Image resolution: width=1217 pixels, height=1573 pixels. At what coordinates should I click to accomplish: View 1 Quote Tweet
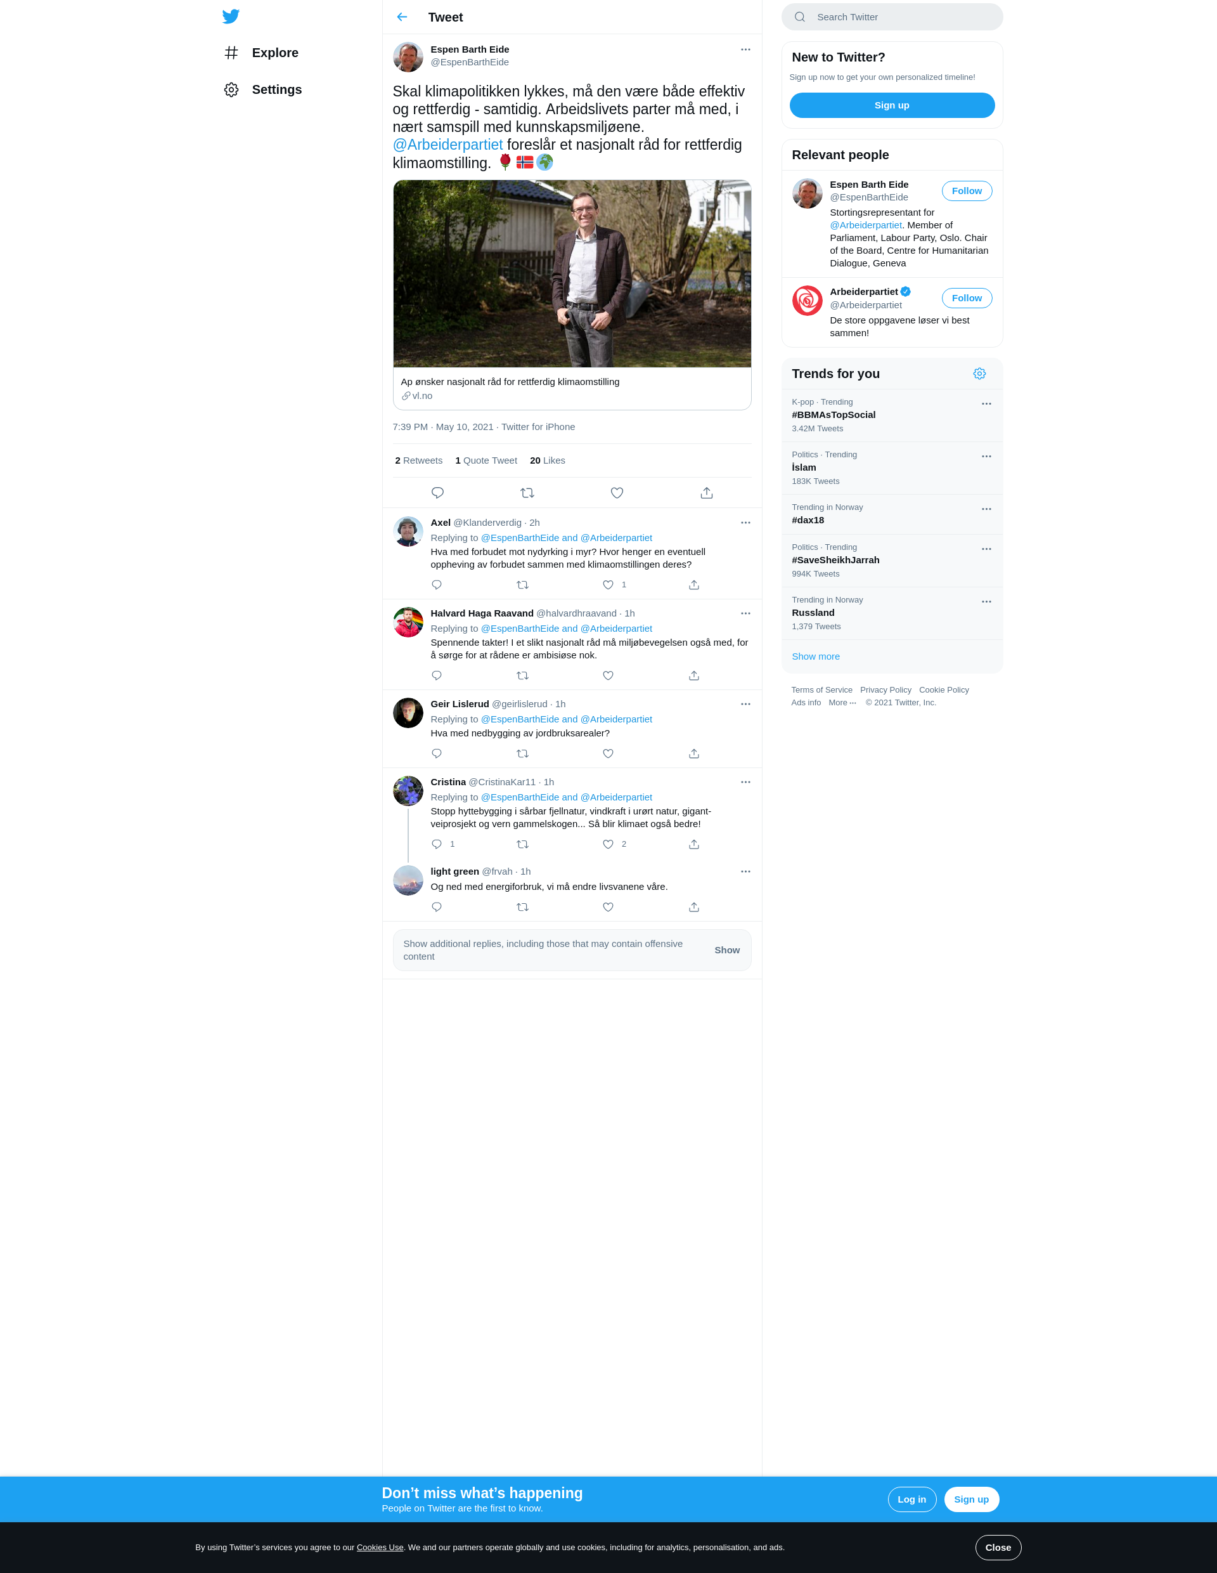point(487,460)
